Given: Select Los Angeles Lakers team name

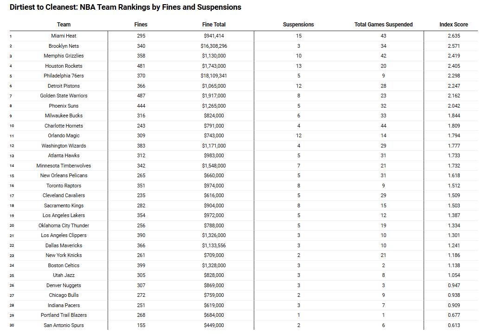Looking at the screenshot, I should point(64,215).
